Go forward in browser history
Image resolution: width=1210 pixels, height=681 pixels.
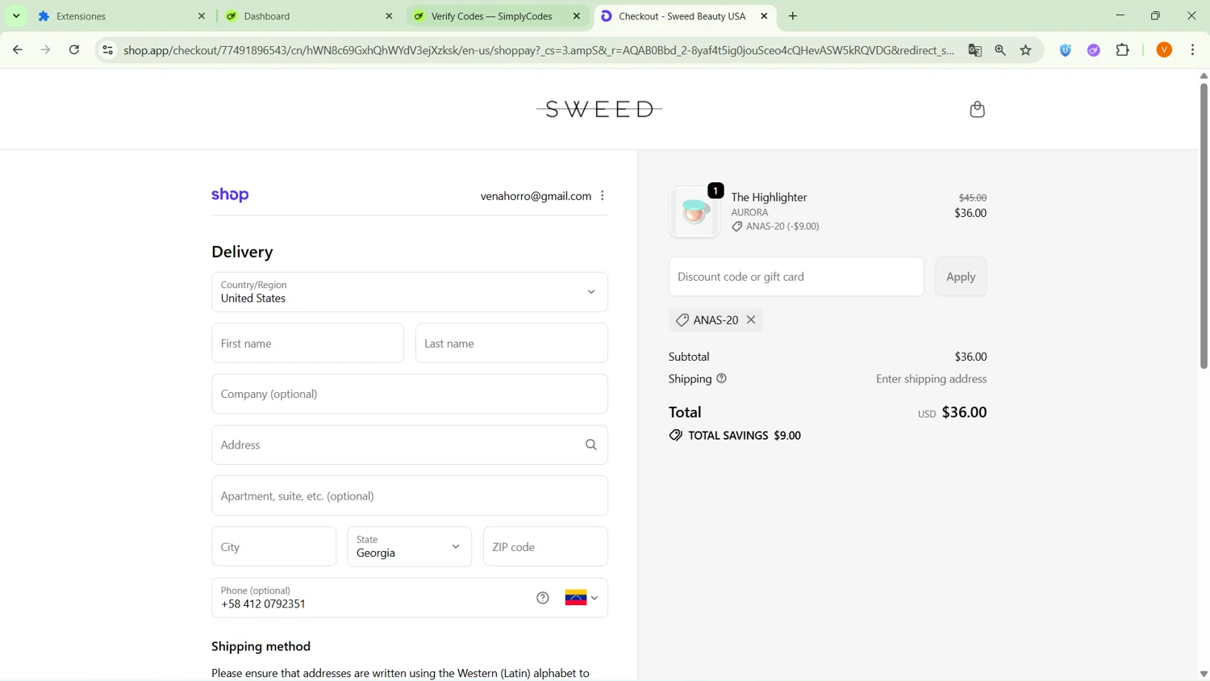pos(46,50)
